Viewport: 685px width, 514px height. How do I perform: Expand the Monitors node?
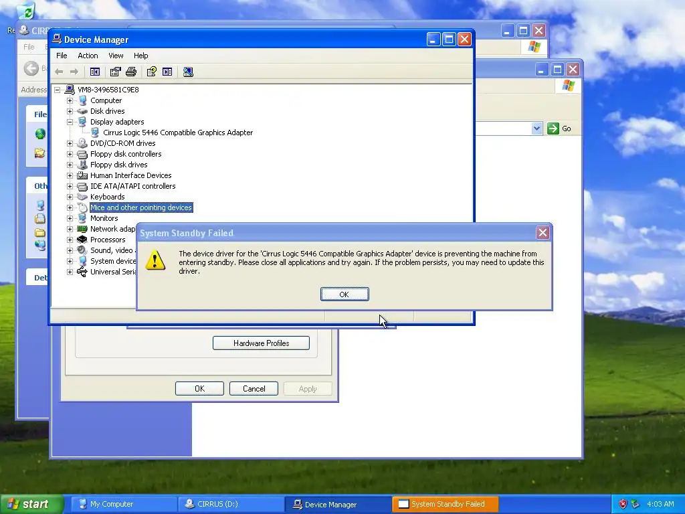coord(70,219)
